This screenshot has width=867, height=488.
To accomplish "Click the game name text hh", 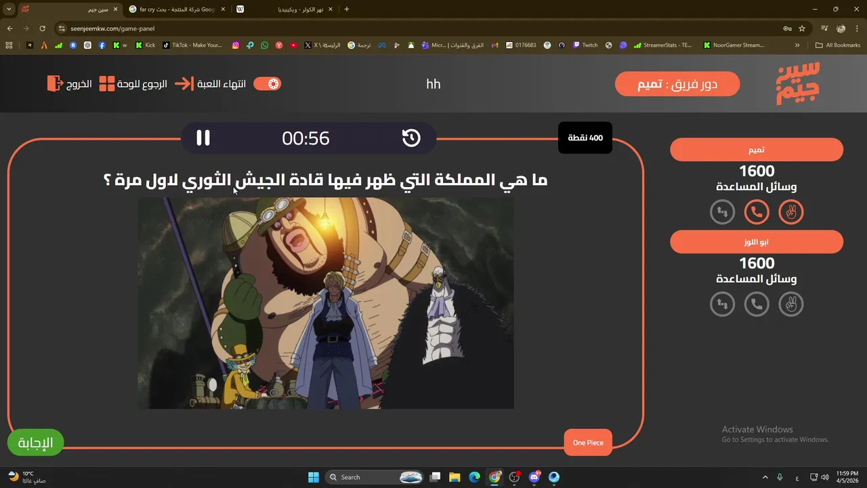I will click(433, 84).
